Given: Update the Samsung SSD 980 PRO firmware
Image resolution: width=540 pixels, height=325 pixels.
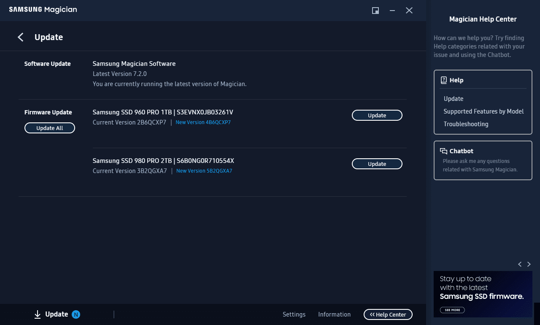Looking at the screenshot, I should [377, 163].
